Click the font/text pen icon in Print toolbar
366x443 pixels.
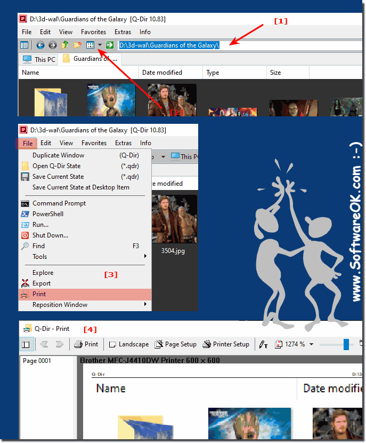pos(263,344)
